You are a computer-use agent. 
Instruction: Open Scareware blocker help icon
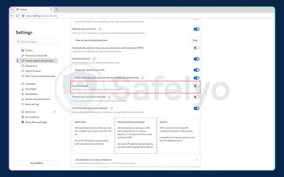click(94, 59)
